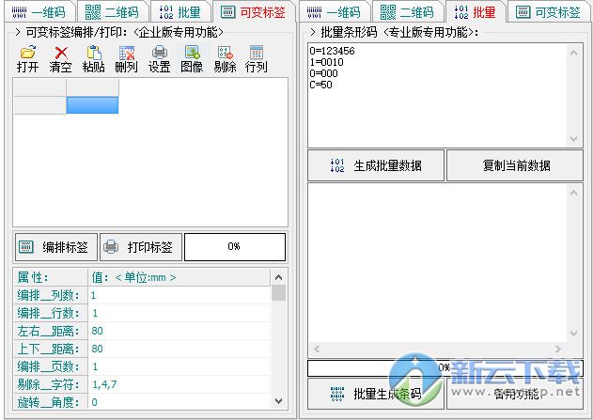Click the 批量生成条码 button
The width and height of the screenshot is (593, 420).
click(376, 394)
